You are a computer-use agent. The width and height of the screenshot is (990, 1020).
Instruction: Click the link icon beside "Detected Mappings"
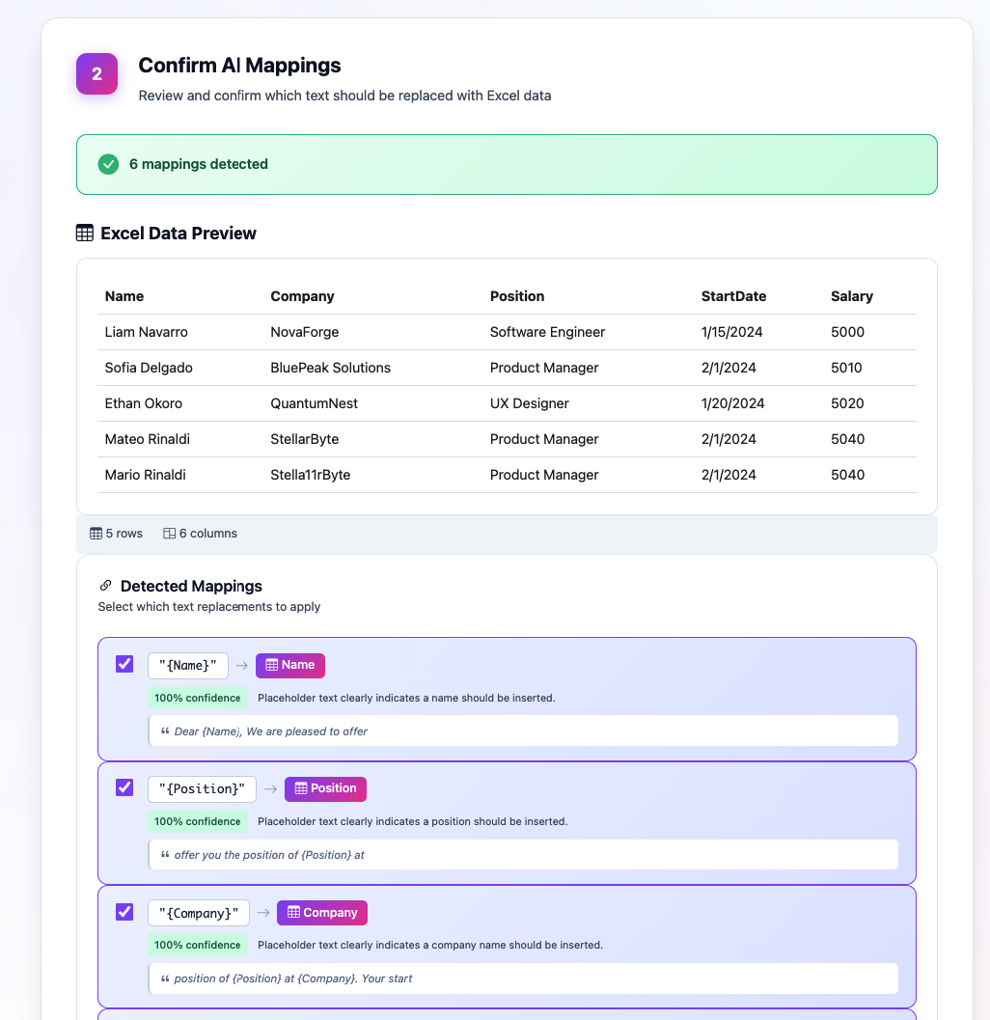105,585
